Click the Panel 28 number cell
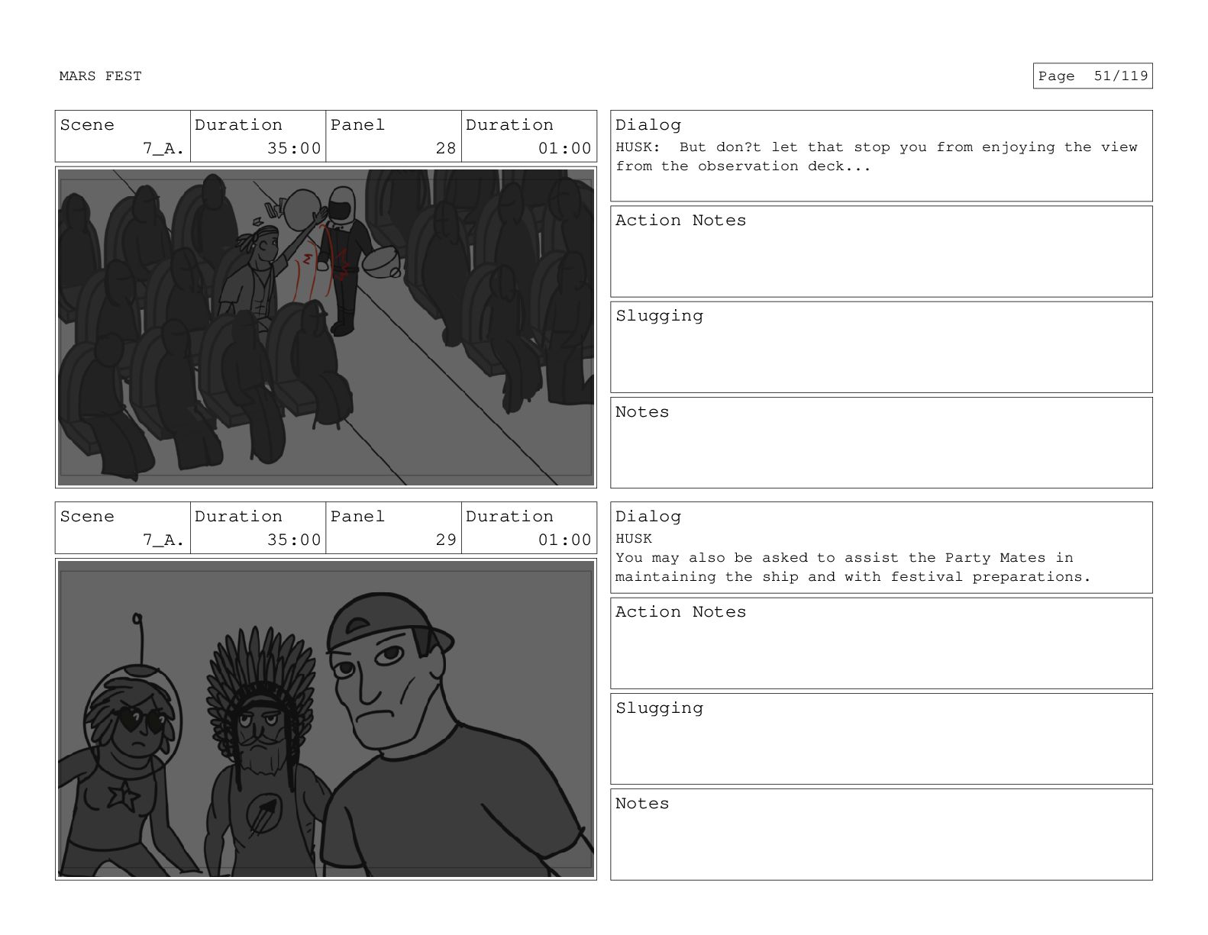This screenshot has width=1208, height=935. (393, 137)
